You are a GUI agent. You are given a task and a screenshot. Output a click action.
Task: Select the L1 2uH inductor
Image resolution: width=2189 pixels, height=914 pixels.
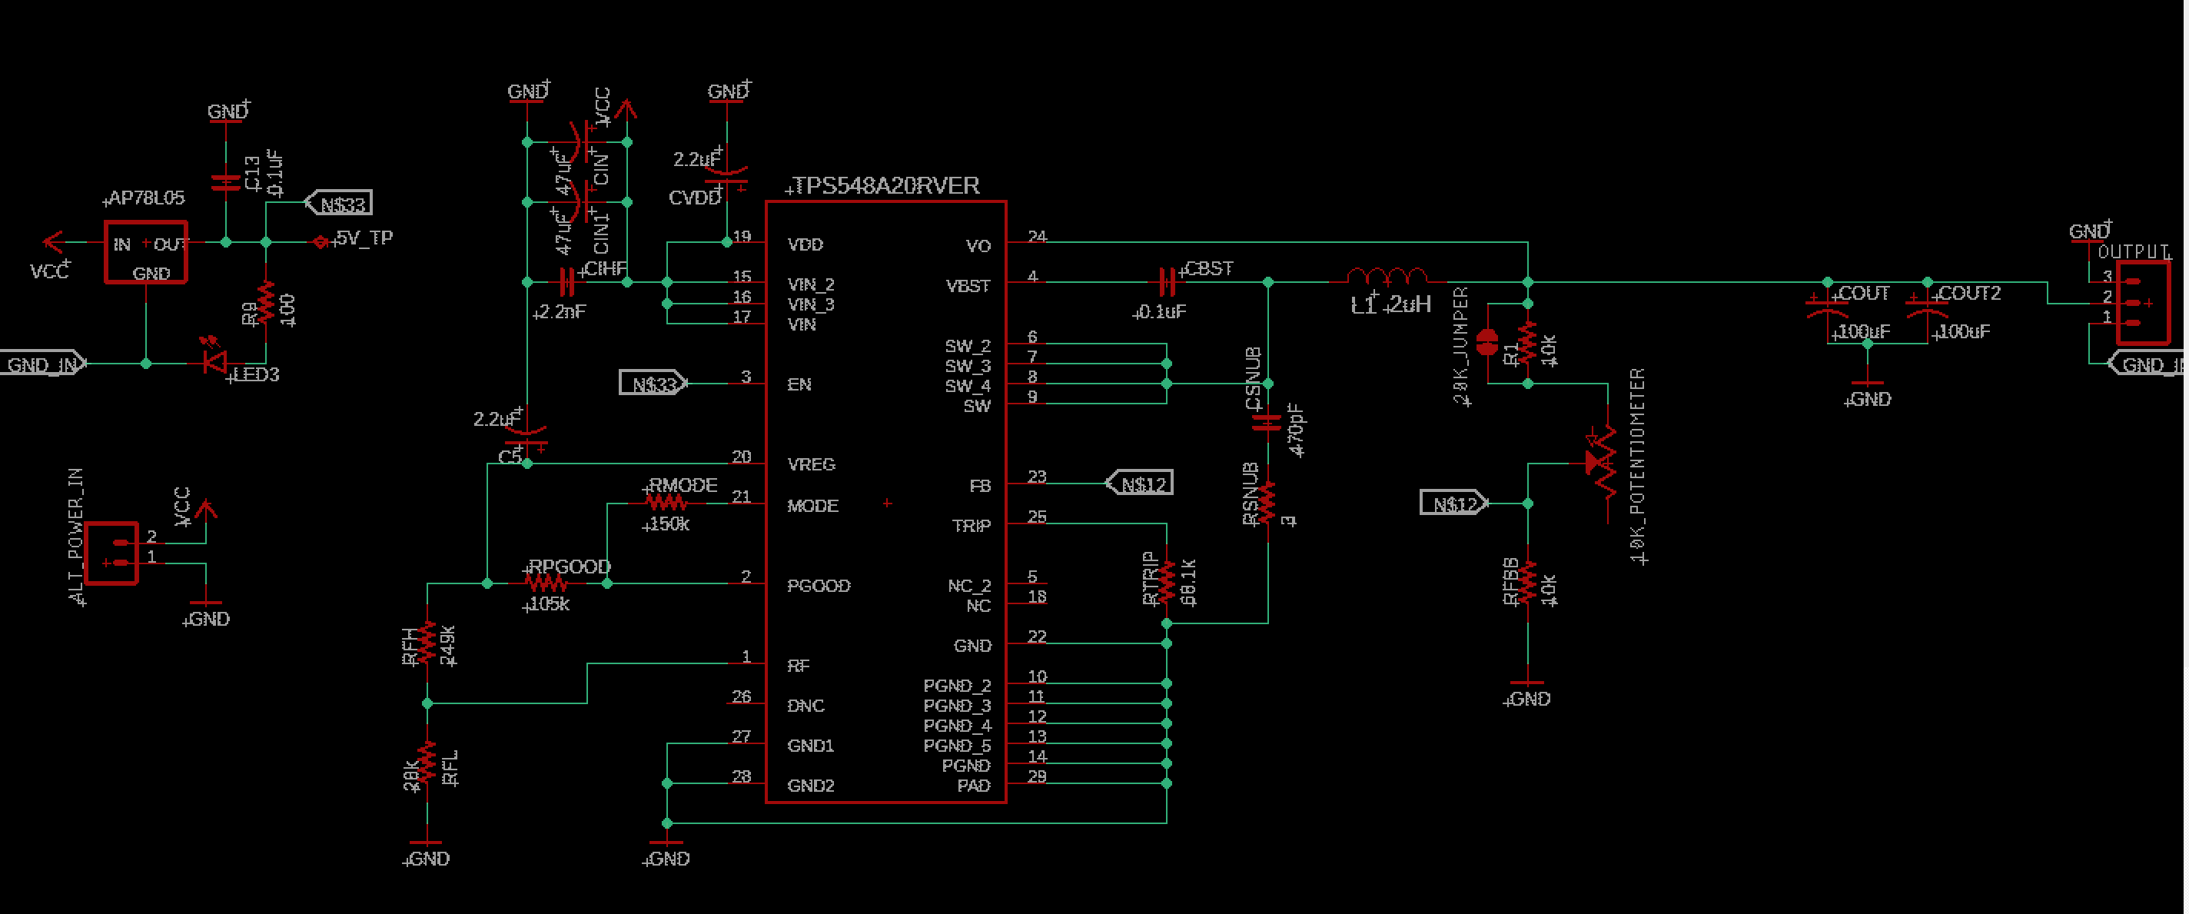coord(1387,278)
